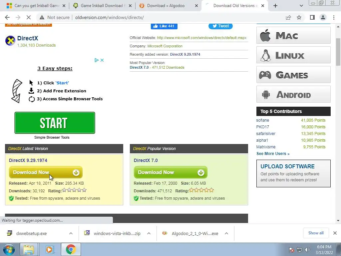The height and width of the screenshot is (256, 341).
Task: Close the downloads bar
Action: pos(335,233)
